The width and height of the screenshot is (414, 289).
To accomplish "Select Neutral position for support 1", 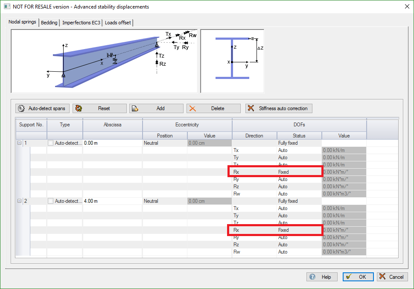I will point(164,143).
